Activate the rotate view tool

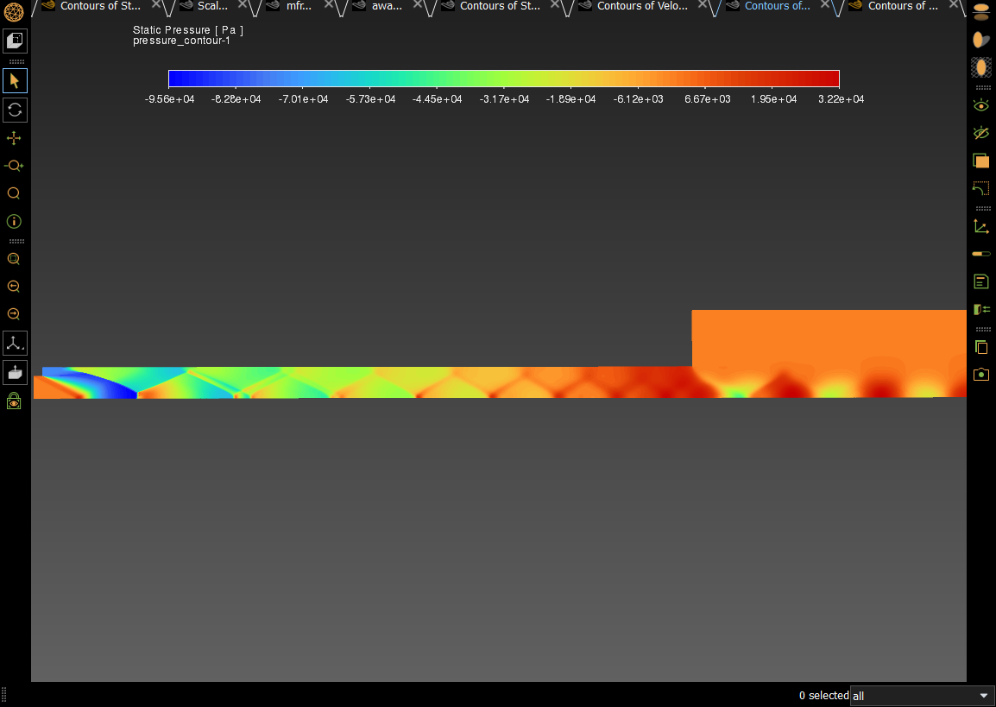(14, 110)
